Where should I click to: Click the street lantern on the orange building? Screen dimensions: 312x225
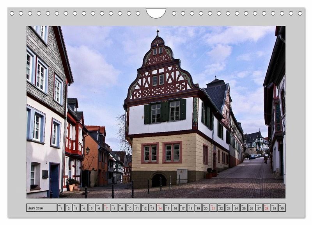(88, 150)
